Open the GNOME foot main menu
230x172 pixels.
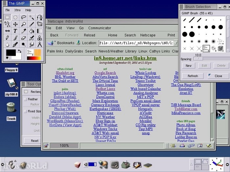click(11, 164)
